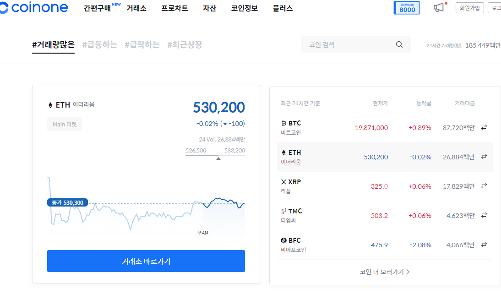Click the 9 AM chart axis label
Viewport: 501px width, 294px height.
tap(203, 233)
